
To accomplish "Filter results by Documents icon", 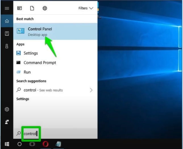I will click(32, 8).
